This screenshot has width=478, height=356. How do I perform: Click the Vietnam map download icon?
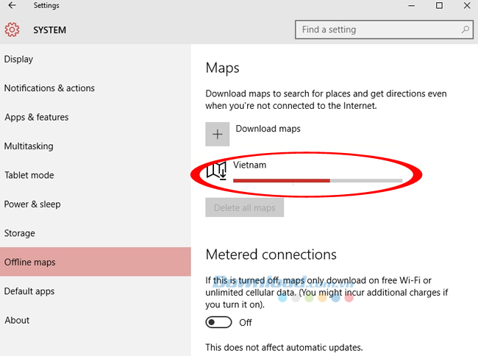(x=216, y=171)
